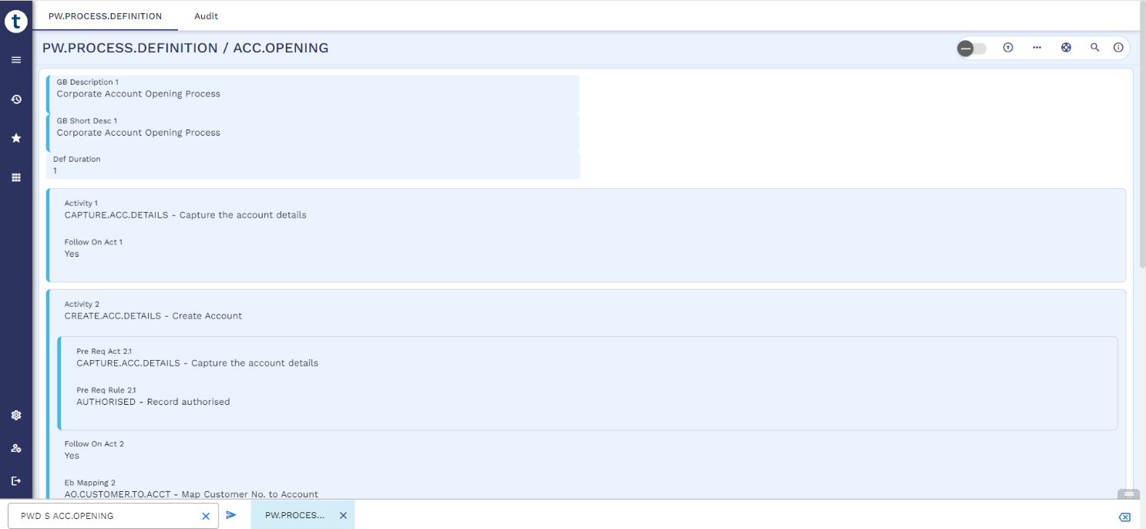Viewport: 1146px width, 529px height.
Task: Open the three-dots more options menu
Action: coord(1037,48)
